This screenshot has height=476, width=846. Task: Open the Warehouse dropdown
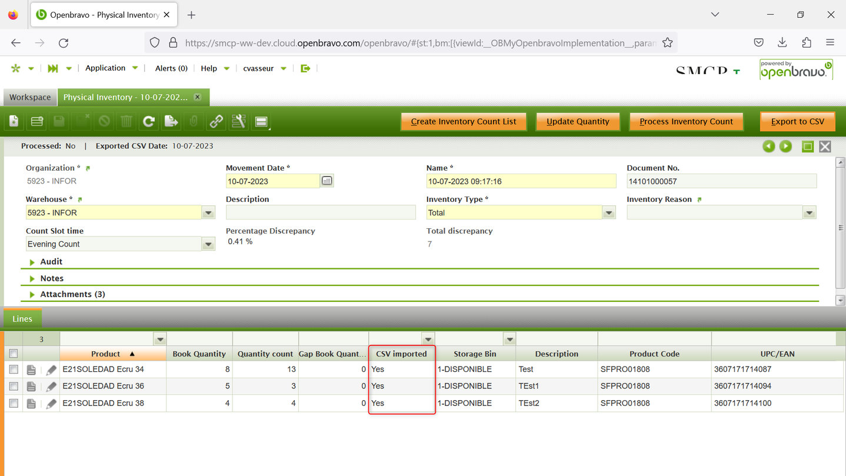[208, 213]
